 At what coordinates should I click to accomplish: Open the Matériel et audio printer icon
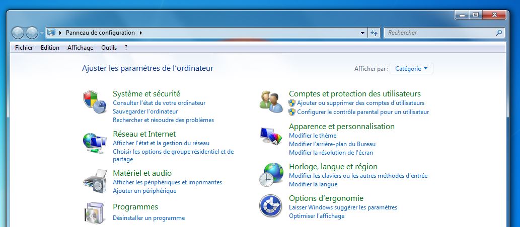coord(95,181)
